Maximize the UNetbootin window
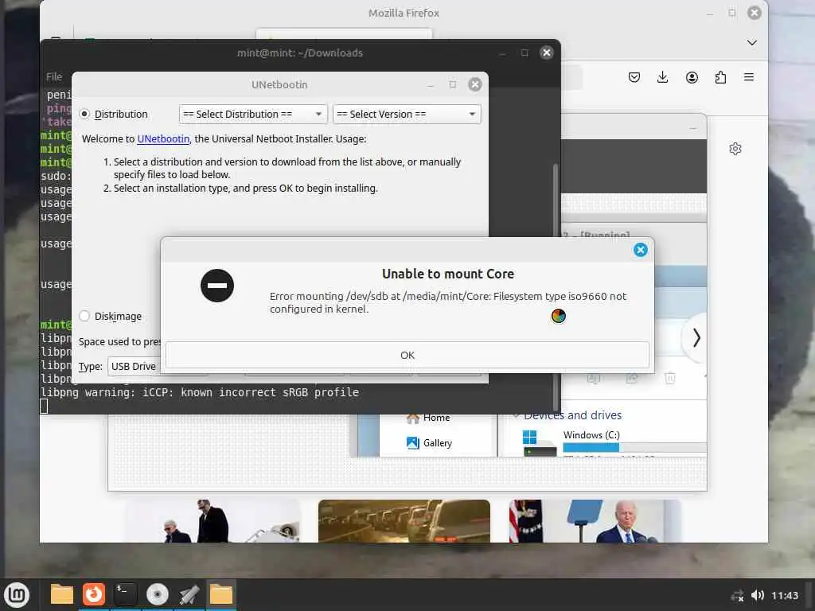 453,84
